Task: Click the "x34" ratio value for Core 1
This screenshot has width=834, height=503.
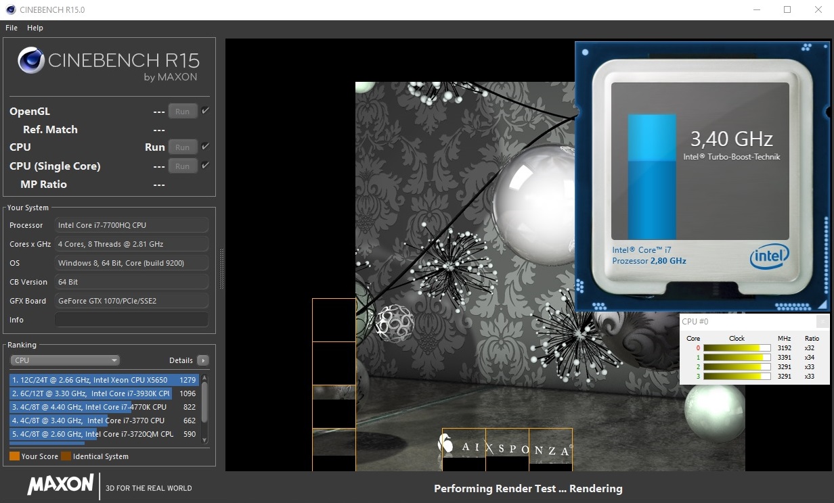Action: pyautogui.click(x=810, y=358)
